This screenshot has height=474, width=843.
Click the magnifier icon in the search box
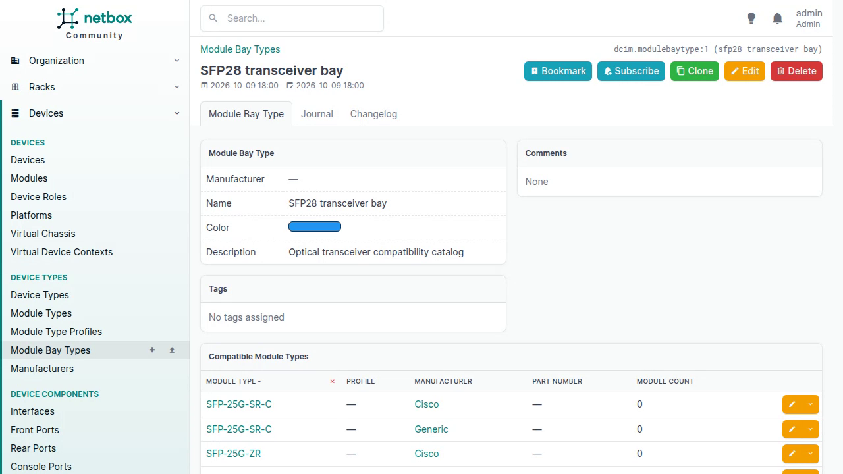213,18
